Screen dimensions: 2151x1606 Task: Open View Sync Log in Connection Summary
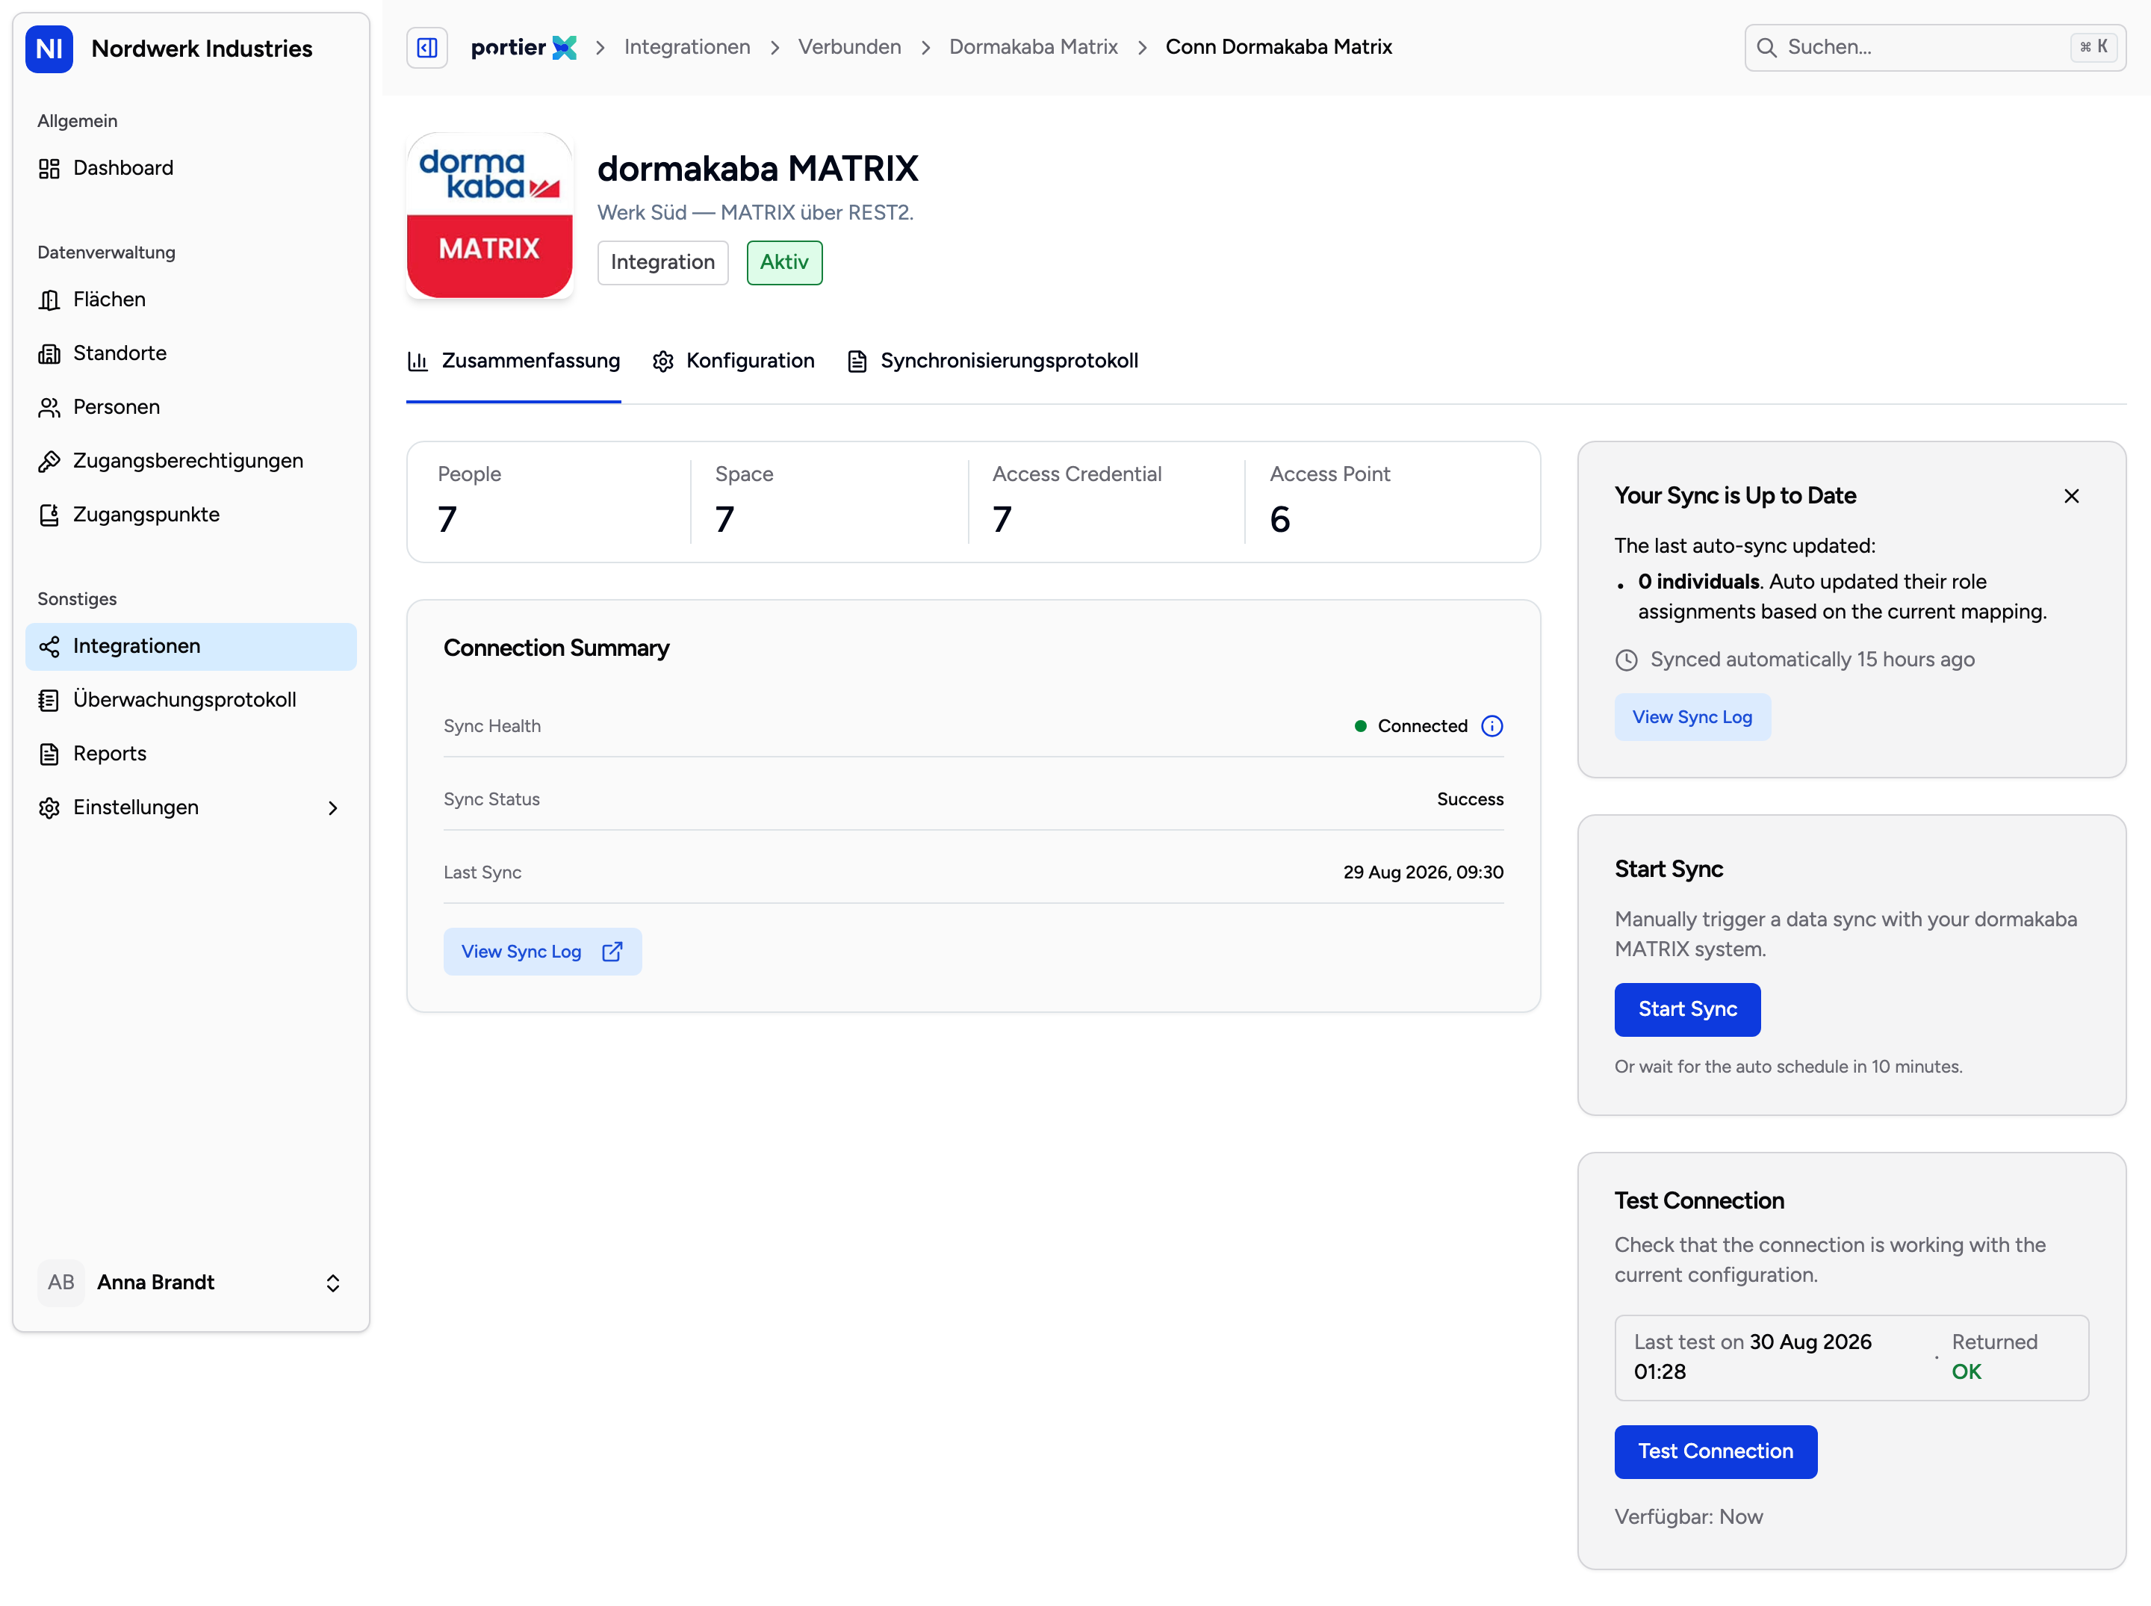[542, 952]
